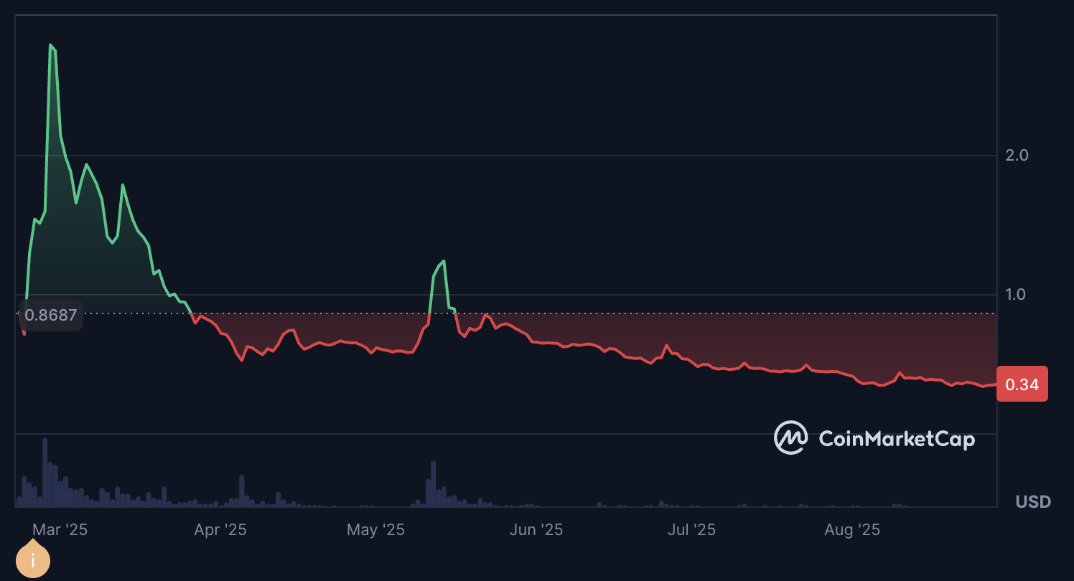Select the Apr '25 axis label
The height and width of the screenshot is (581, 1074).
click(220, 530)
